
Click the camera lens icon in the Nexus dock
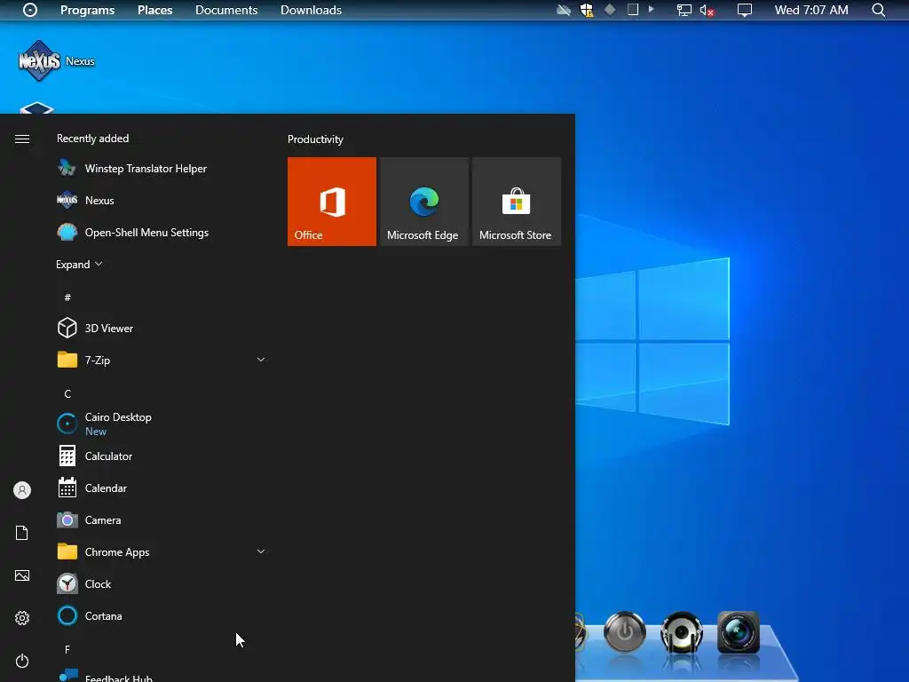pyautogui.click(x=738, y=632)
